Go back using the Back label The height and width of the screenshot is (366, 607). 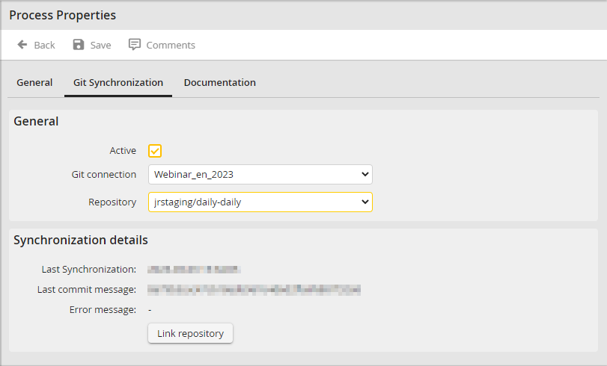[x=44, y=46]
